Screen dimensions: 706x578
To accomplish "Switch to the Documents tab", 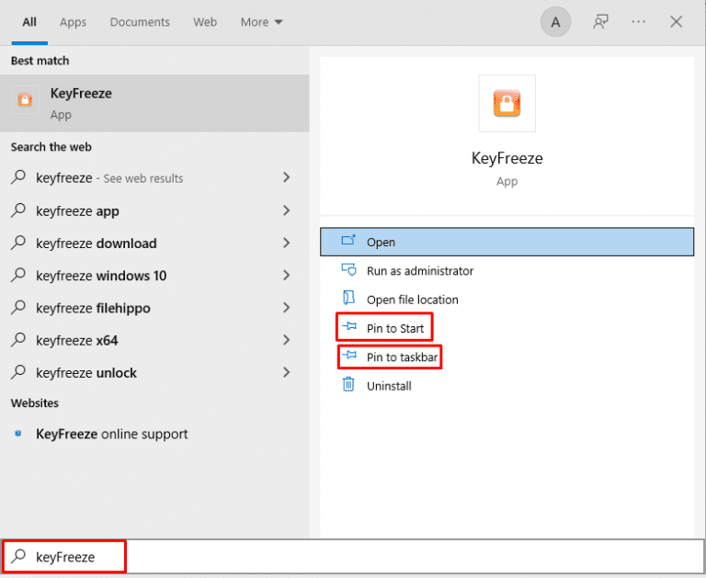I will point(140,22).
